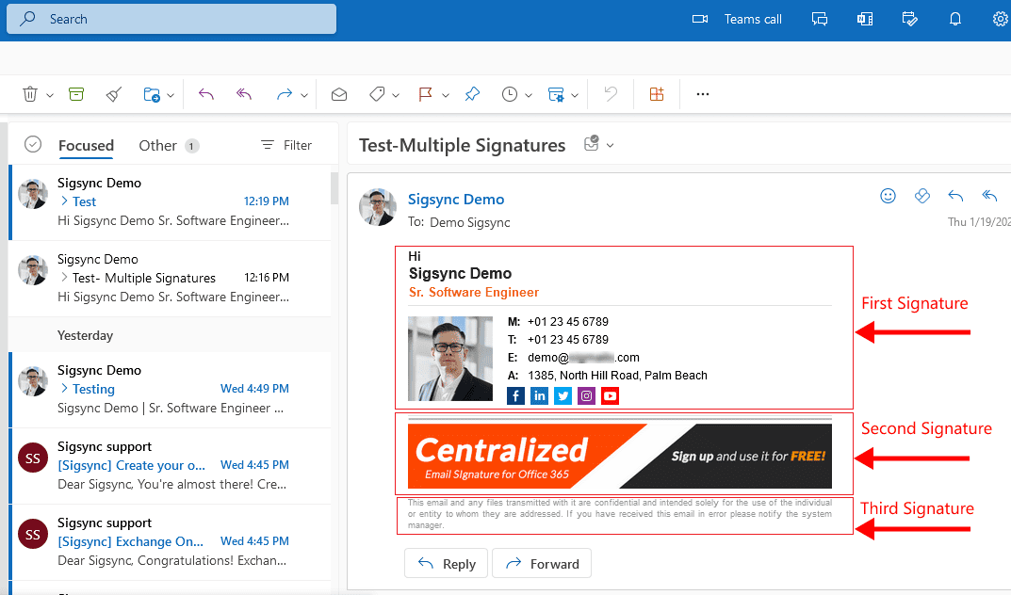Click the notification bell icon

click(955, 19)
